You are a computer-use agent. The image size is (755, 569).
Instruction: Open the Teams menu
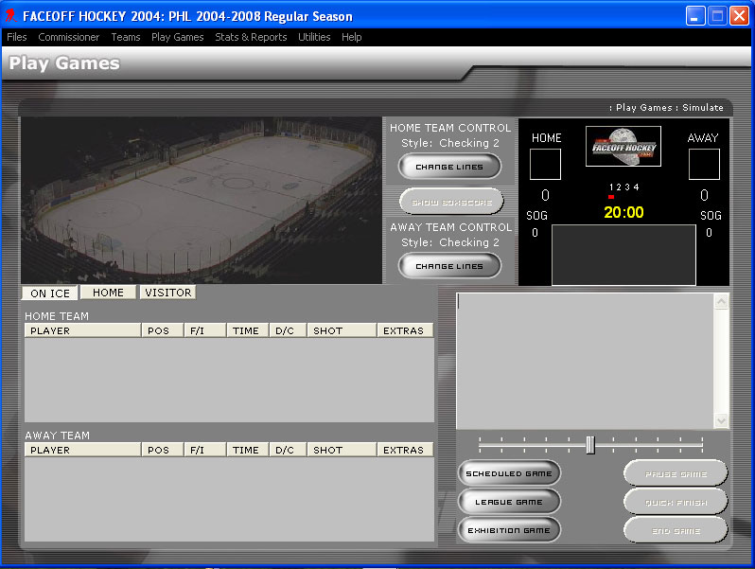tap(126, 37)
